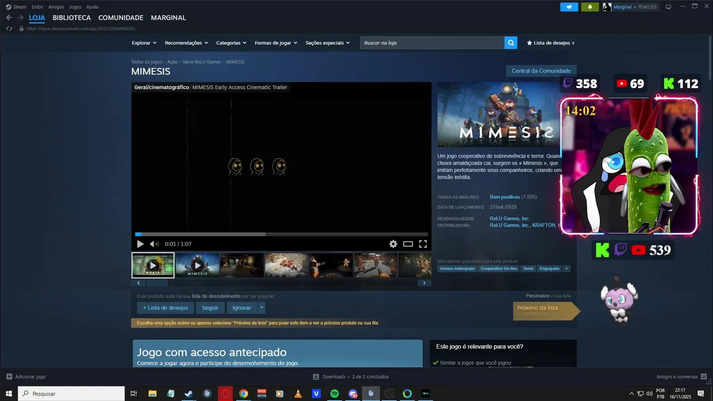The height and width of the screenshot is (401, 713).
Task: Select the Engraçado tag
Action: coord(549,268)
